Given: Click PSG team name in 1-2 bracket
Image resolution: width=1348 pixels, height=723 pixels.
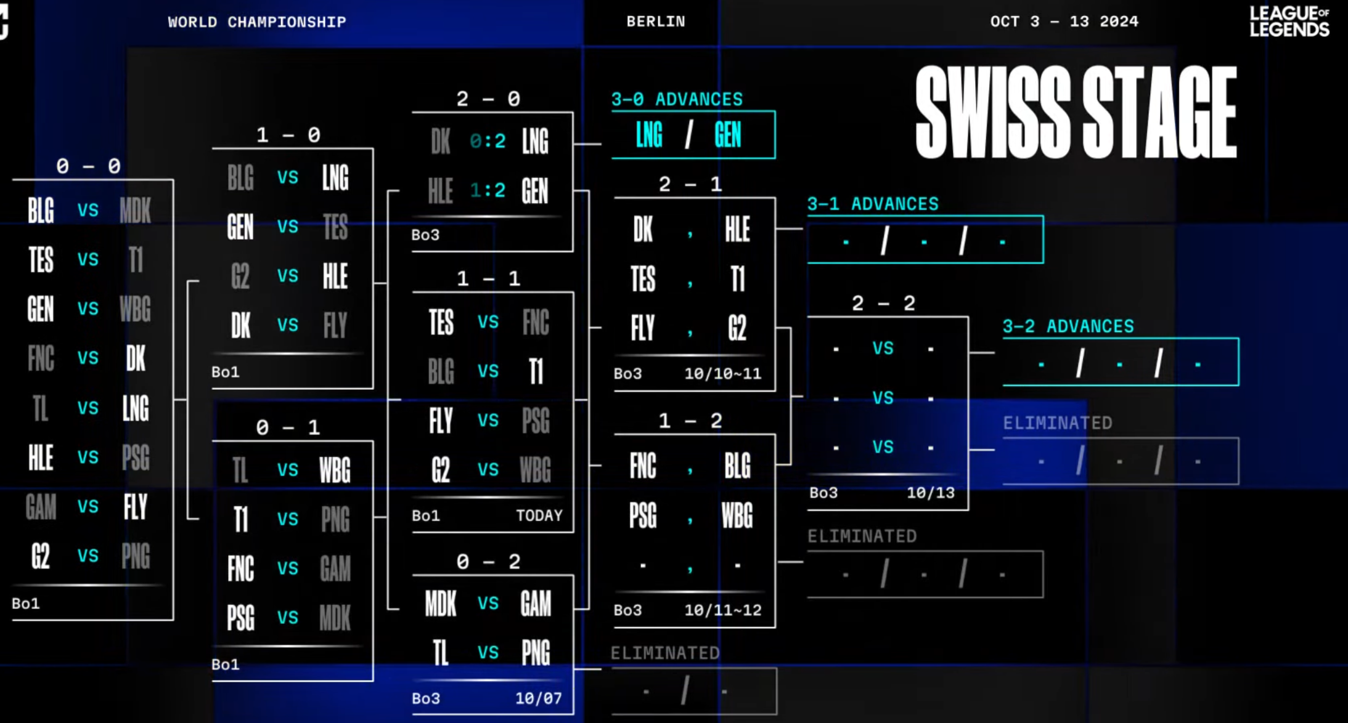Looking at the screenshot, I should click(643, 515).
